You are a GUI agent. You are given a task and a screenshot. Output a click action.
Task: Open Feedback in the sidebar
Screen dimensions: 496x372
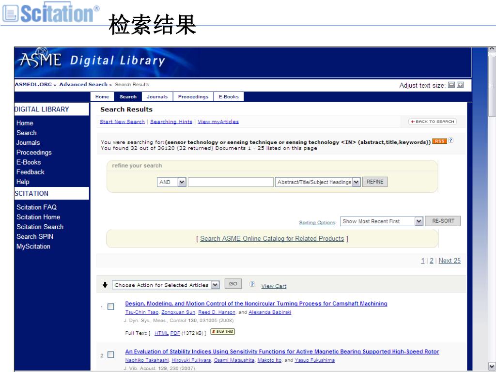pos(31,172)
